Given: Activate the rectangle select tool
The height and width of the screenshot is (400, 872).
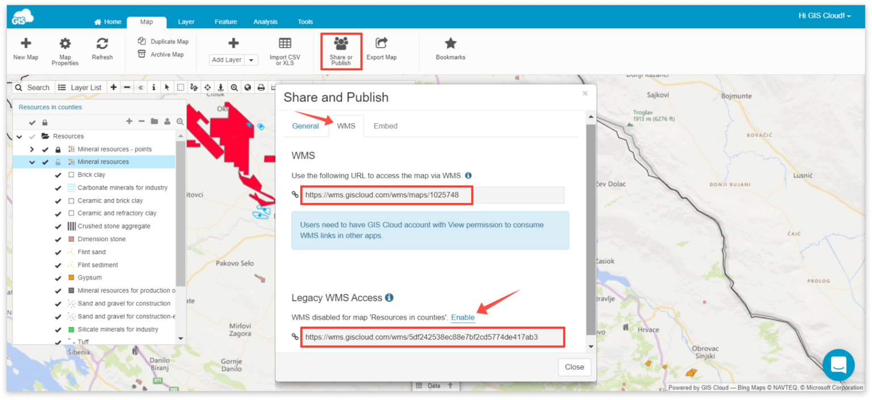Looking at the screenshot, I should [181, 87].
